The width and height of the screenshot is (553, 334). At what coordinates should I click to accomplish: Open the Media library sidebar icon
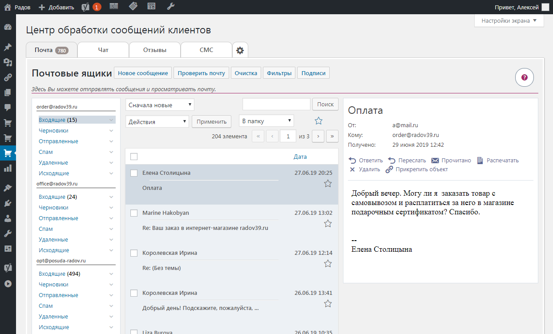pyautogui.click(x=8, y=62)
